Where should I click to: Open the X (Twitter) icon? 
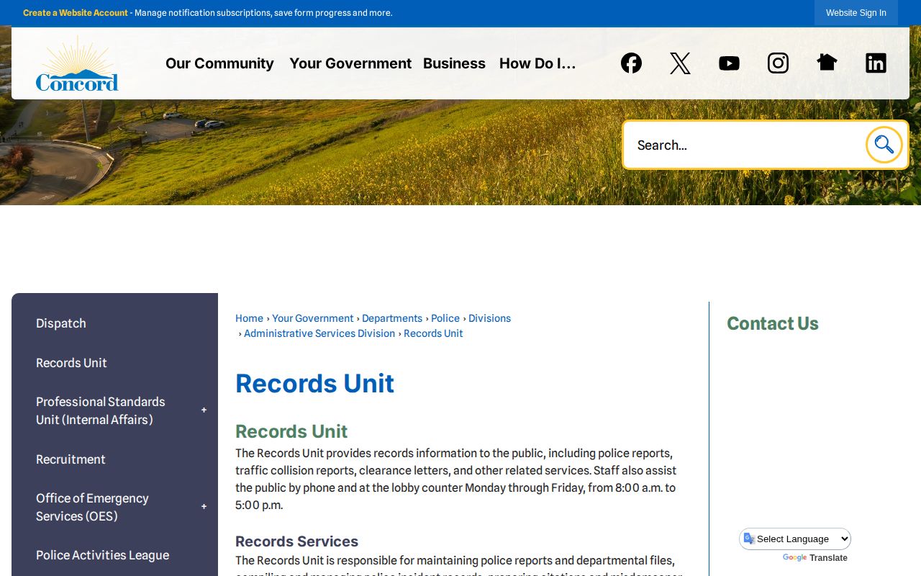pyautogui.click(x=680, y=63)
